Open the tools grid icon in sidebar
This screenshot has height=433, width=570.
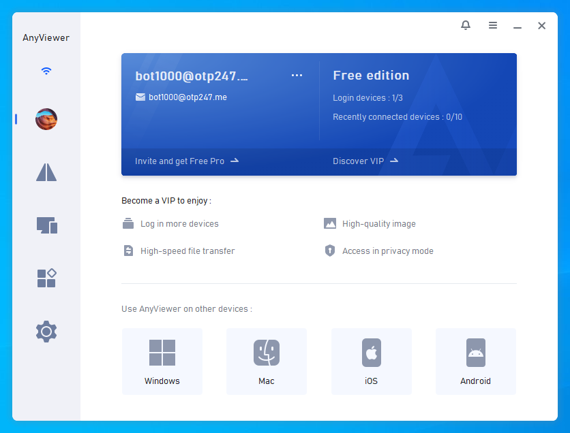point(46,278)
